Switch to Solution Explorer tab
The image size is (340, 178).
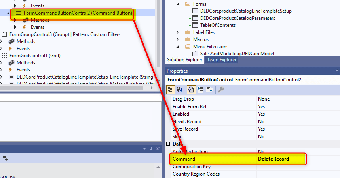pos(185,60)
